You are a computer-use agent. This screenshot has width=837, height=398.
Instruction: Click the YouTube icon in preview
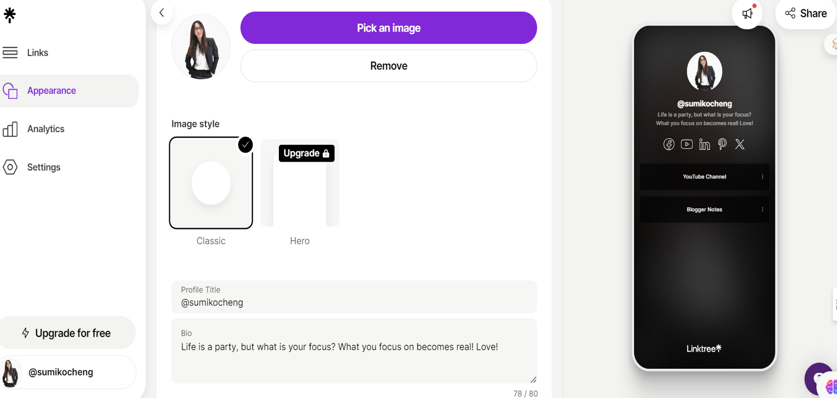pyautogui.click(x=686, y=144)
